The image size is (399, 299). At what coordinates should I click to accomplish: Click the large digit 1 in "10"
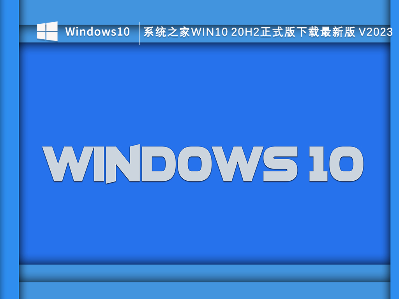(315, 164)
